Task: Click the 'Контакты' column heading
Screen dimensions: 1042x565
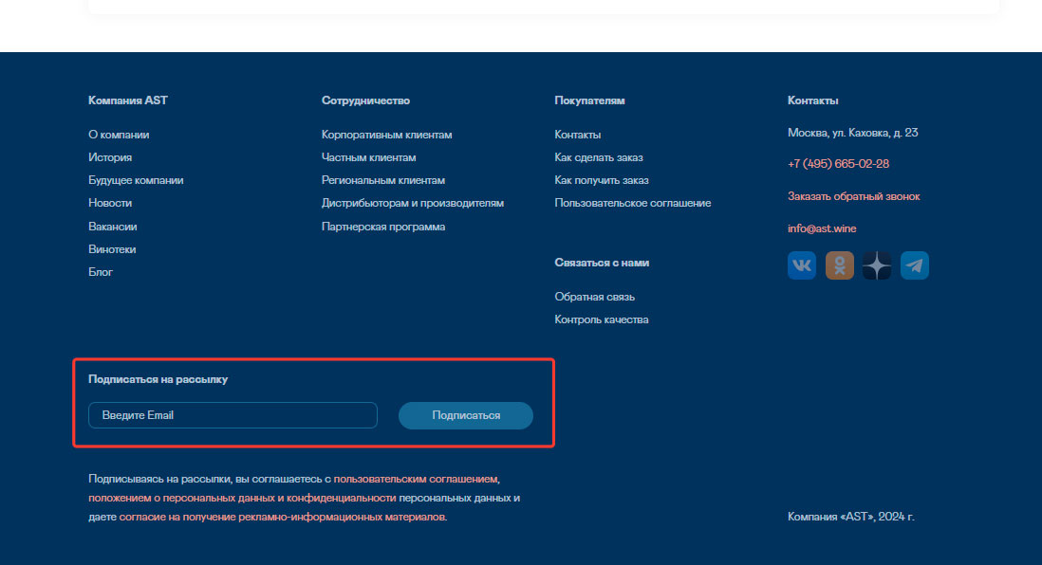Action: (x=812, y=100)
